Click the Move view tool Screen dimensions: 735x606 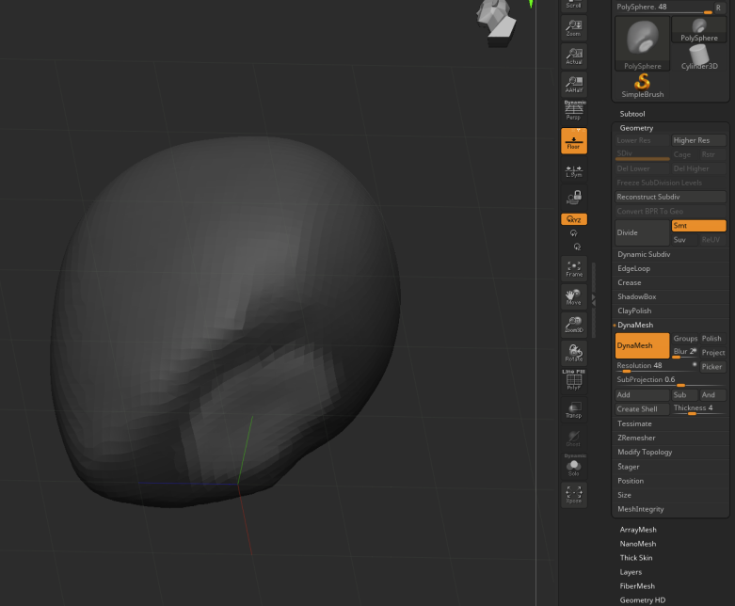click(x=574, y=297)
